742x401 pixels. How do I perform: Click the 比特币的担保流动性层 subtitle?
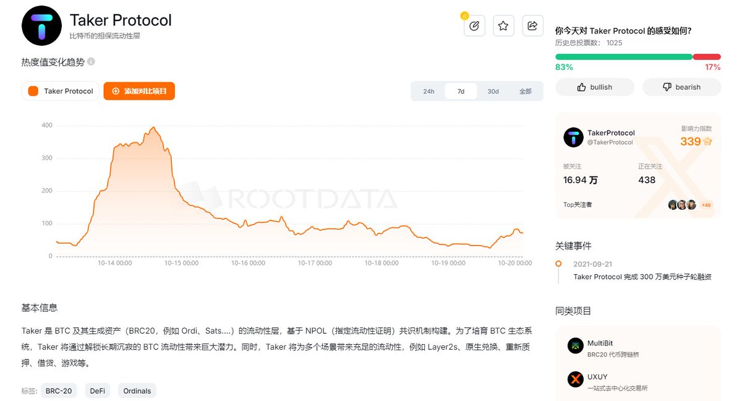[x=104, y=36]
